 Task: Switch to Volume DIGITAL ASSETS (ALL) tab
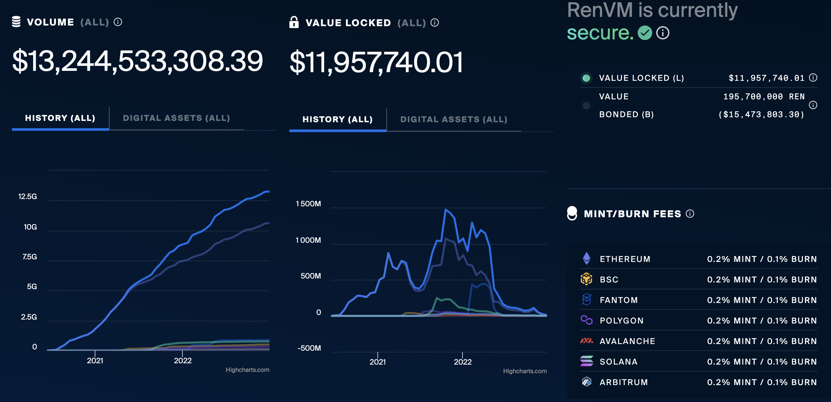click(x=176, y=118)
